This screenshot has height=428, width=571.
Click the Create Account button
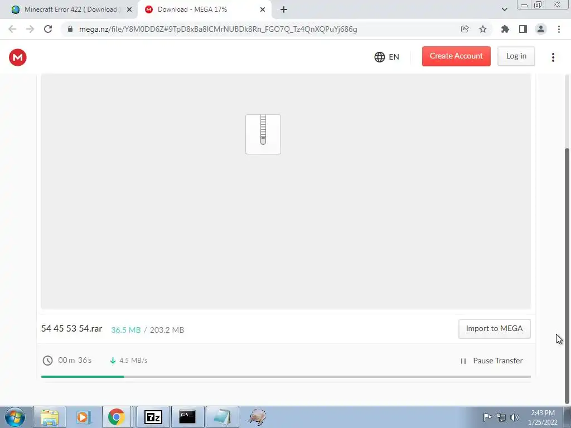456,56
